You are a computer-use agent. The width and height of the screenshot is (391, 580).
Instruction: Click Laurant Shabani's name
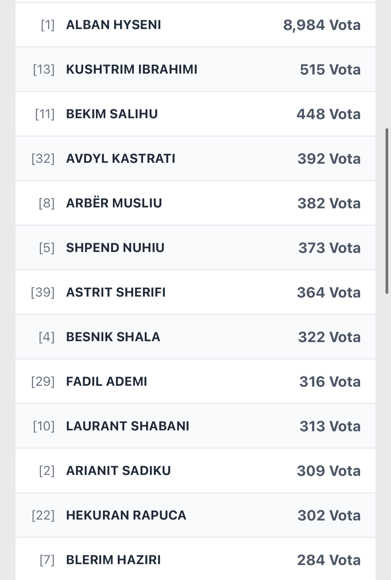click(128, 426)
